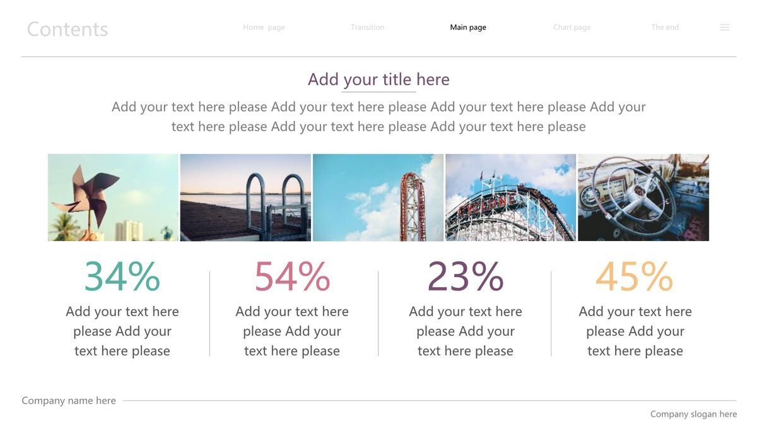Viewport: 757px width, 426px height.
Task: Open the Chart page tab
Action: [572, 27]
